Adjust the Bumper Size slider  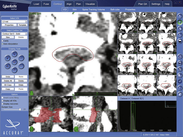pyautogui.click(x=20, y=109)
